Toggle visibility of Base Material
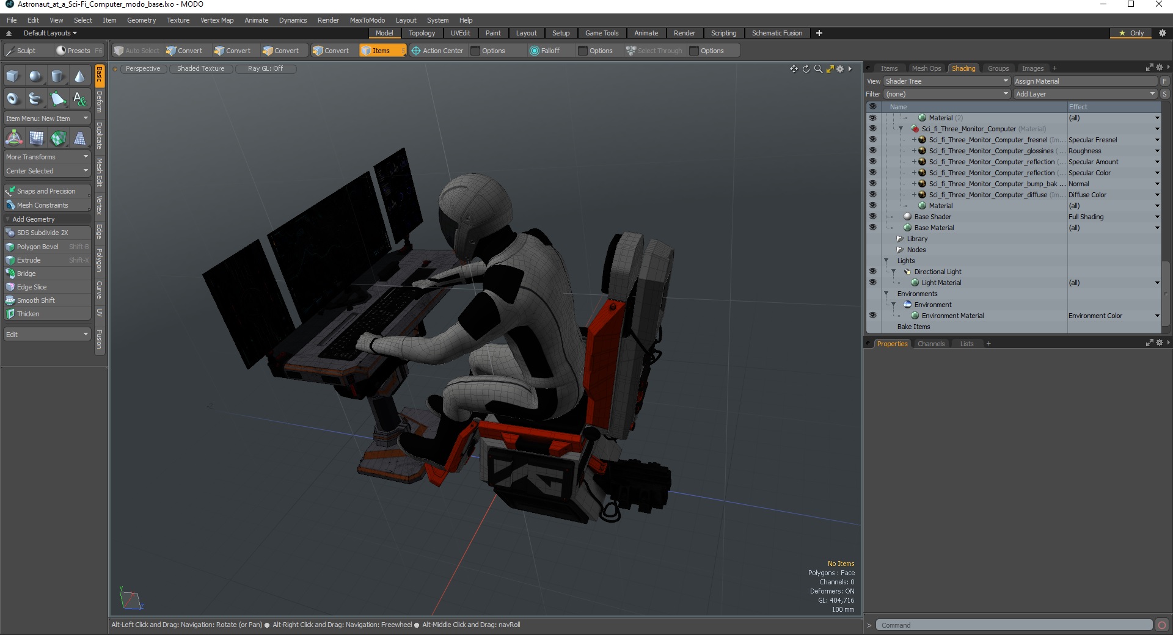 click(872, 228)
